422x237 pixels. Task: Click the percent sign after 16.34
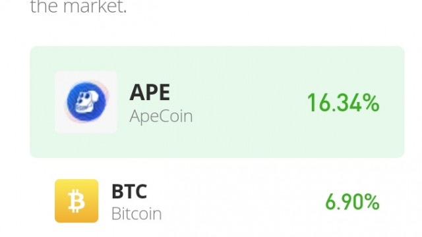(x=371, y=103)
